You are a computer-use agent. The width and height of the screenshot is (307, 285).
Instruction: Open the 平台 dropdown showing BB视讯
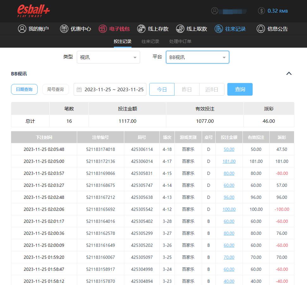pos(198,57)
